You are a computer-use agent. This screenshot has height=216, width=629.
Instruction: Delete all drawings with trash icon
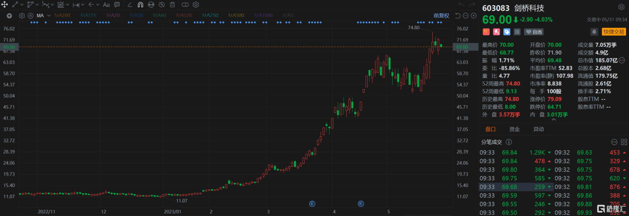click(x=172, y=5)
